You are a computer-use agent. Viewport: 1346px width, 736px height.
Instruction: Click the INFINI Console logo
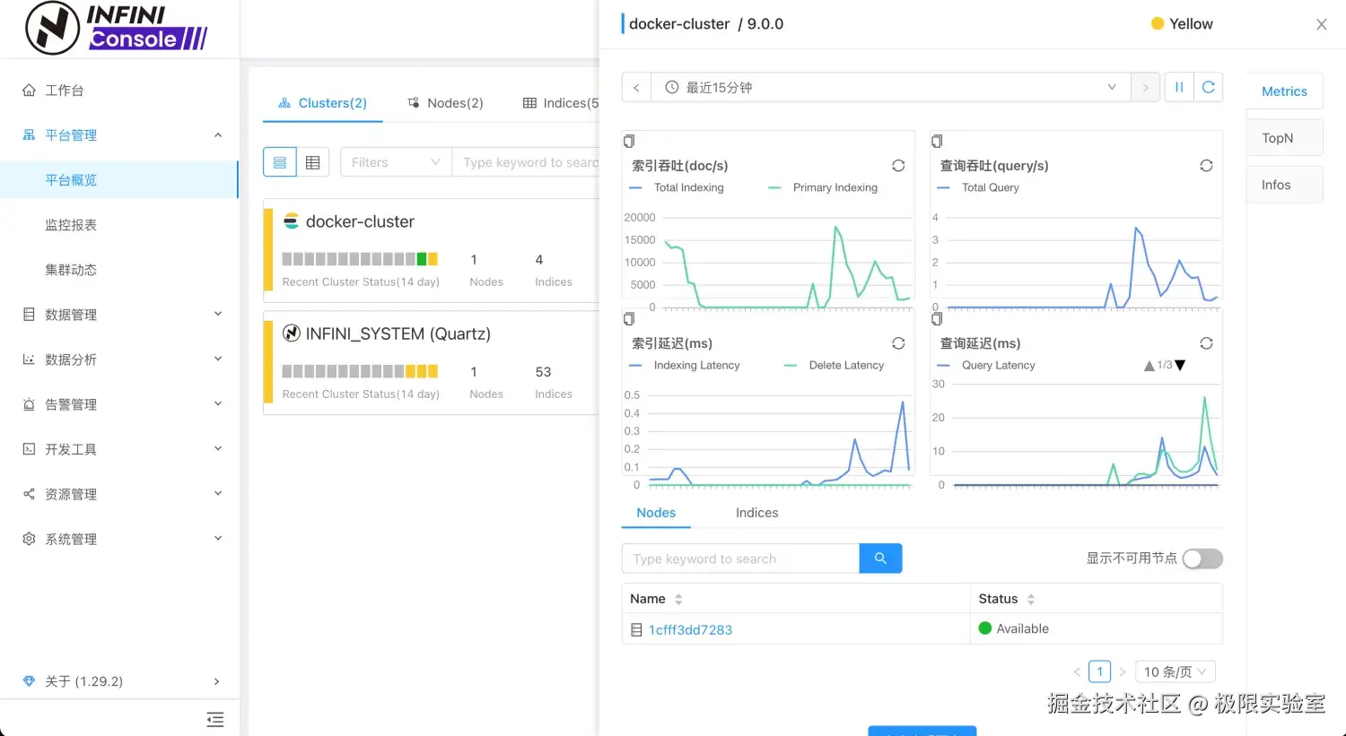[x=117, y=28]
